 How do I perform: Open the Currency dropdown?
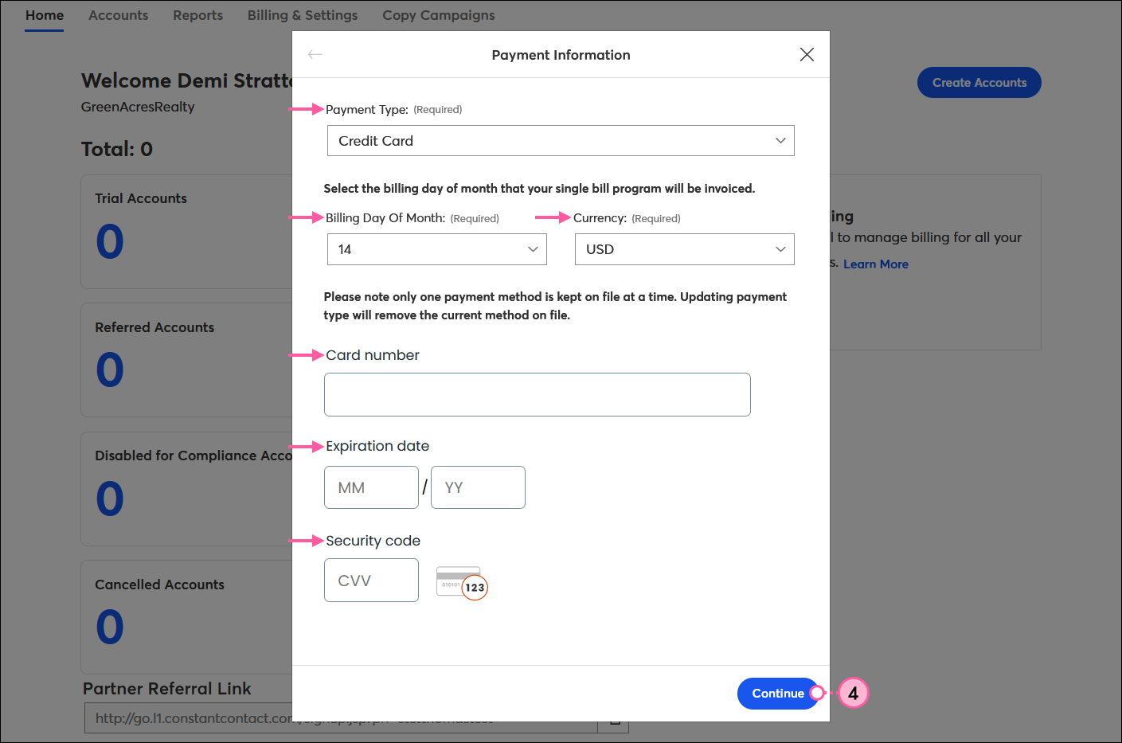click(685, 249)
